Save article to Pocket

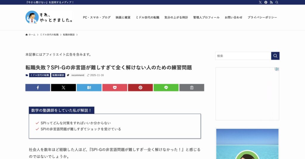pos(115,87)
